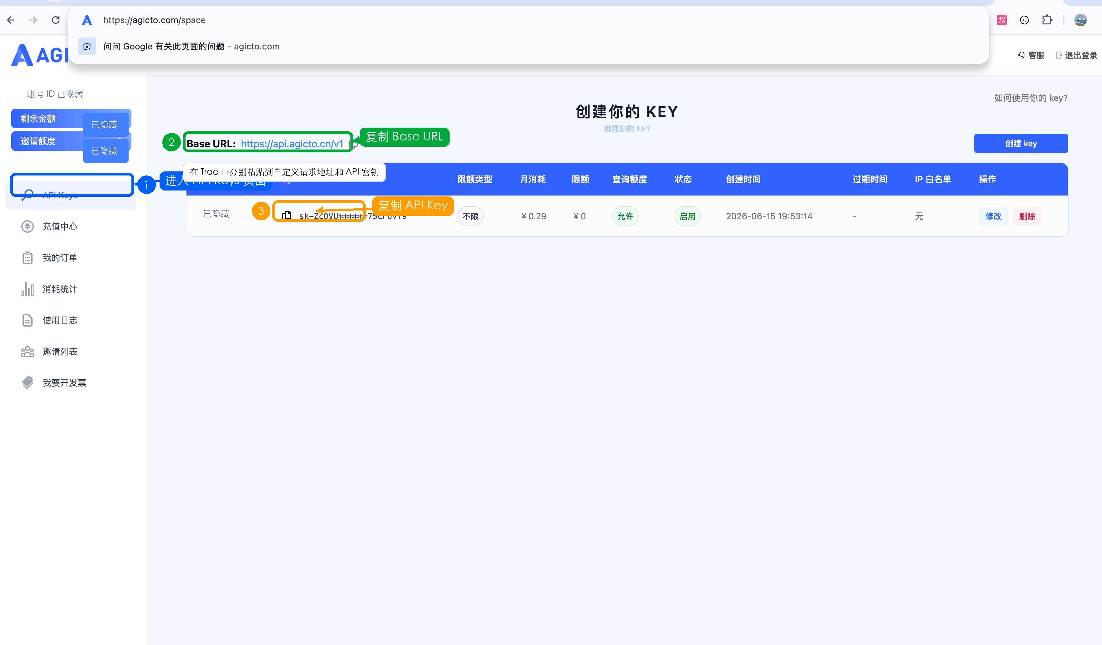Image resolution: width=1102 pixels, height=645 pixels.
Task: Click the 限额类型 column header
Action: [474, 179]
